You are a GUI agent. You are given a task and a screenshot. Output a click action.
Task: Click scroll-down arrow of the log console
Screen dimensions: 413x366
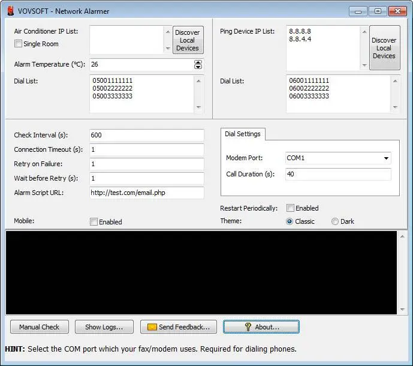(x=402, y=310)
